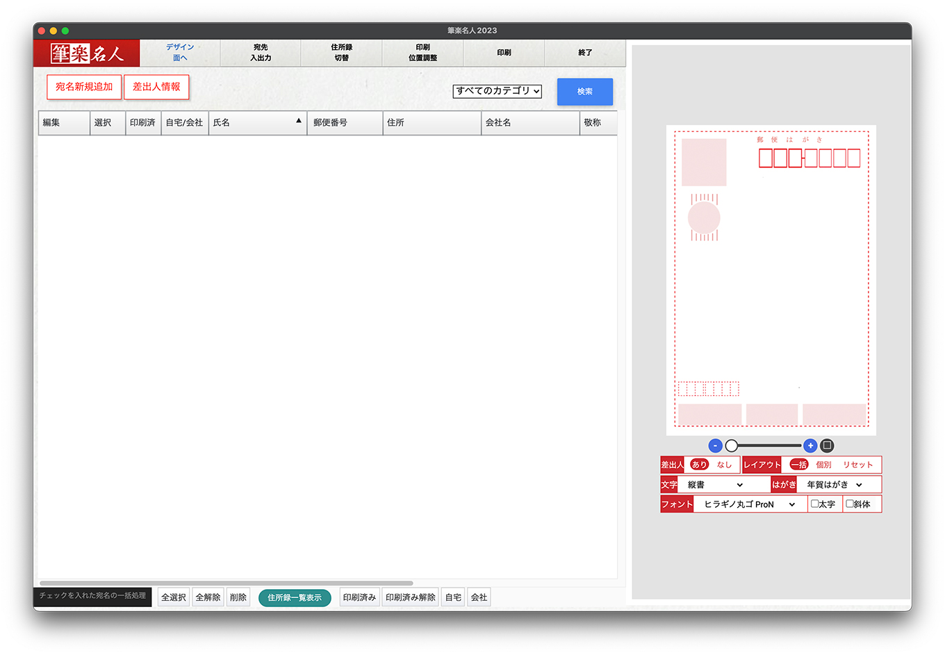Click 選択 column header
The height and width of the screenshot is (655, 945).
108,122
